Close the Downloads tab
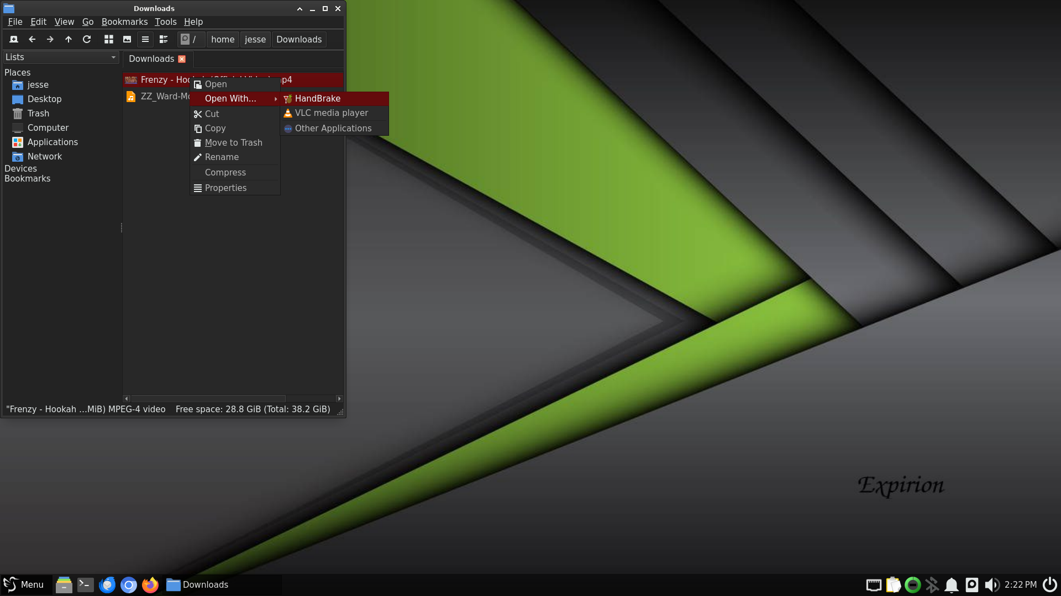 pos(182,59)
